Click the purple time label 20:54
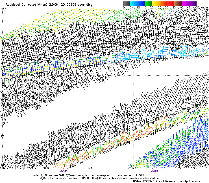Image resolution: width=209 pixels, height=183 pixels. (64, 171)
